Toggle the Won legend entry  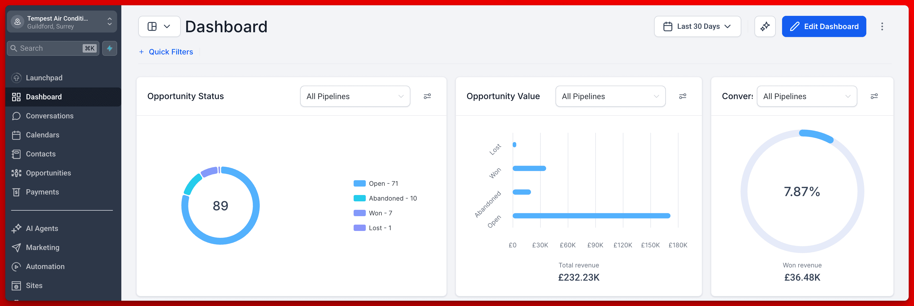click(x=373, y=213)
